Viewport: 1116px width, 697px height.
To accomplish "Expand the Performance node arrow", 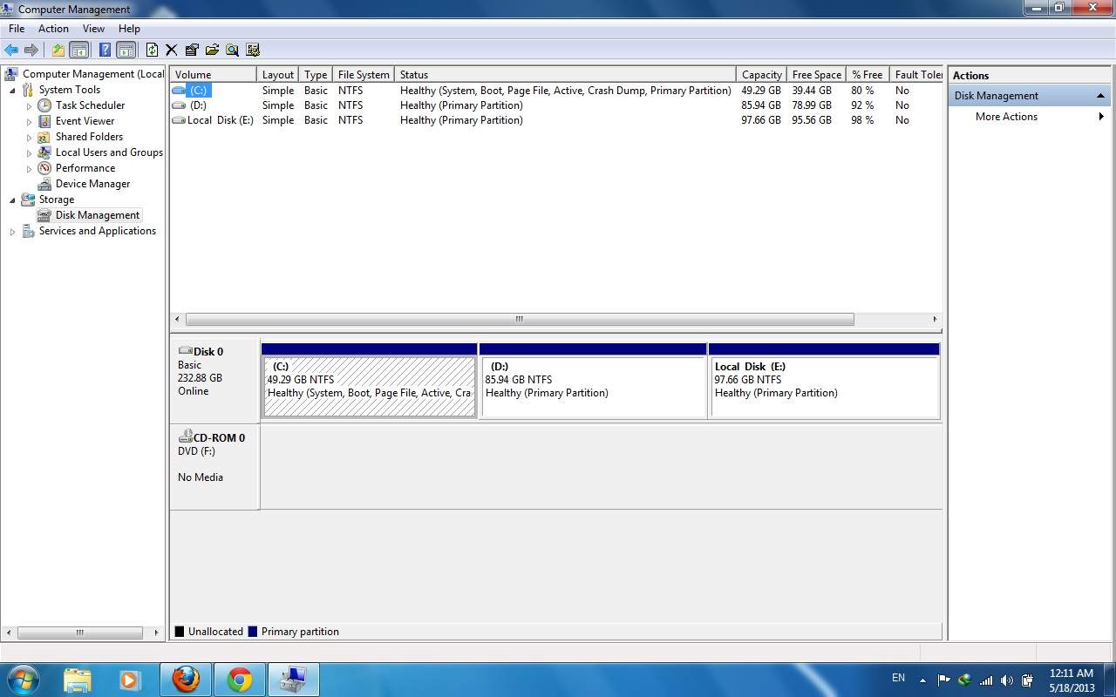I will click(x=29, y=168).
